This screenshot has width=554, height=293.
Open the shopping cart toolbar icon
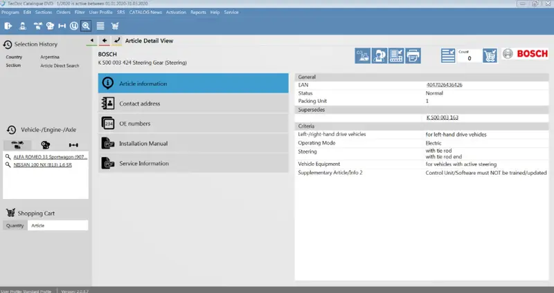(x=115, y=26)
